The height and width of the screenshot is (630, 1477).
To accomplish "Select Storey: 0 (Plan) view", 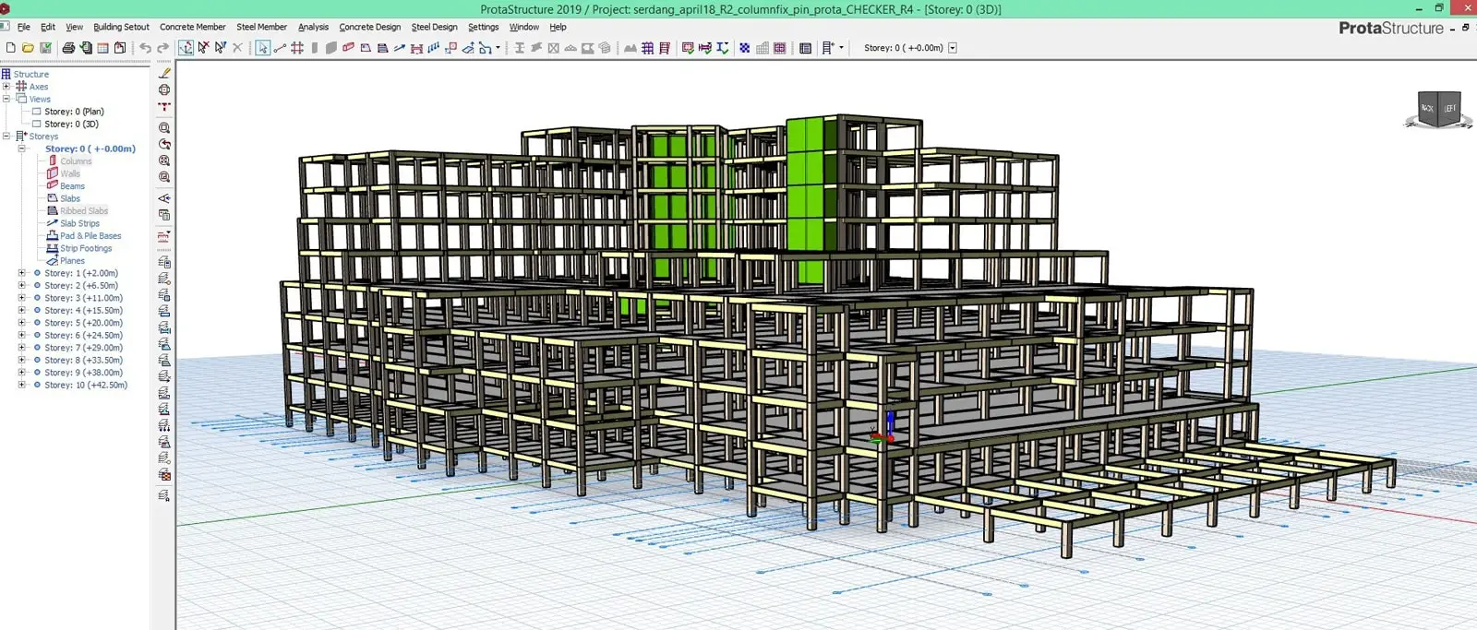I will click(x=74, y=112).
